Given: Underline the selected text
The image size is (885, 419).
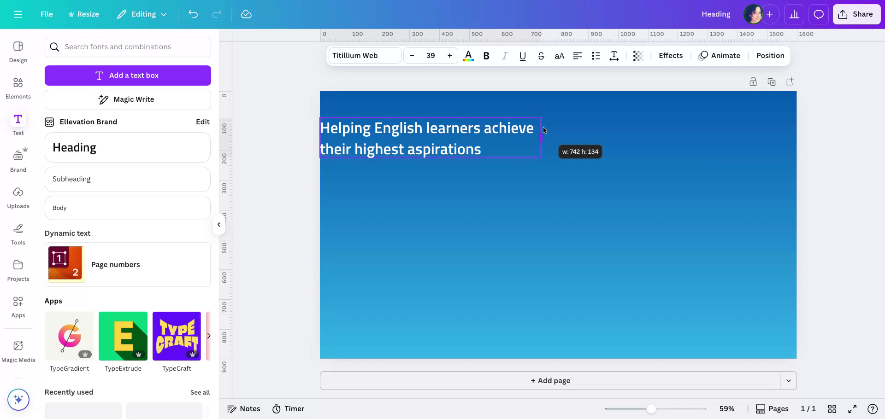Looking at the screenshot, I should point(522,56).
